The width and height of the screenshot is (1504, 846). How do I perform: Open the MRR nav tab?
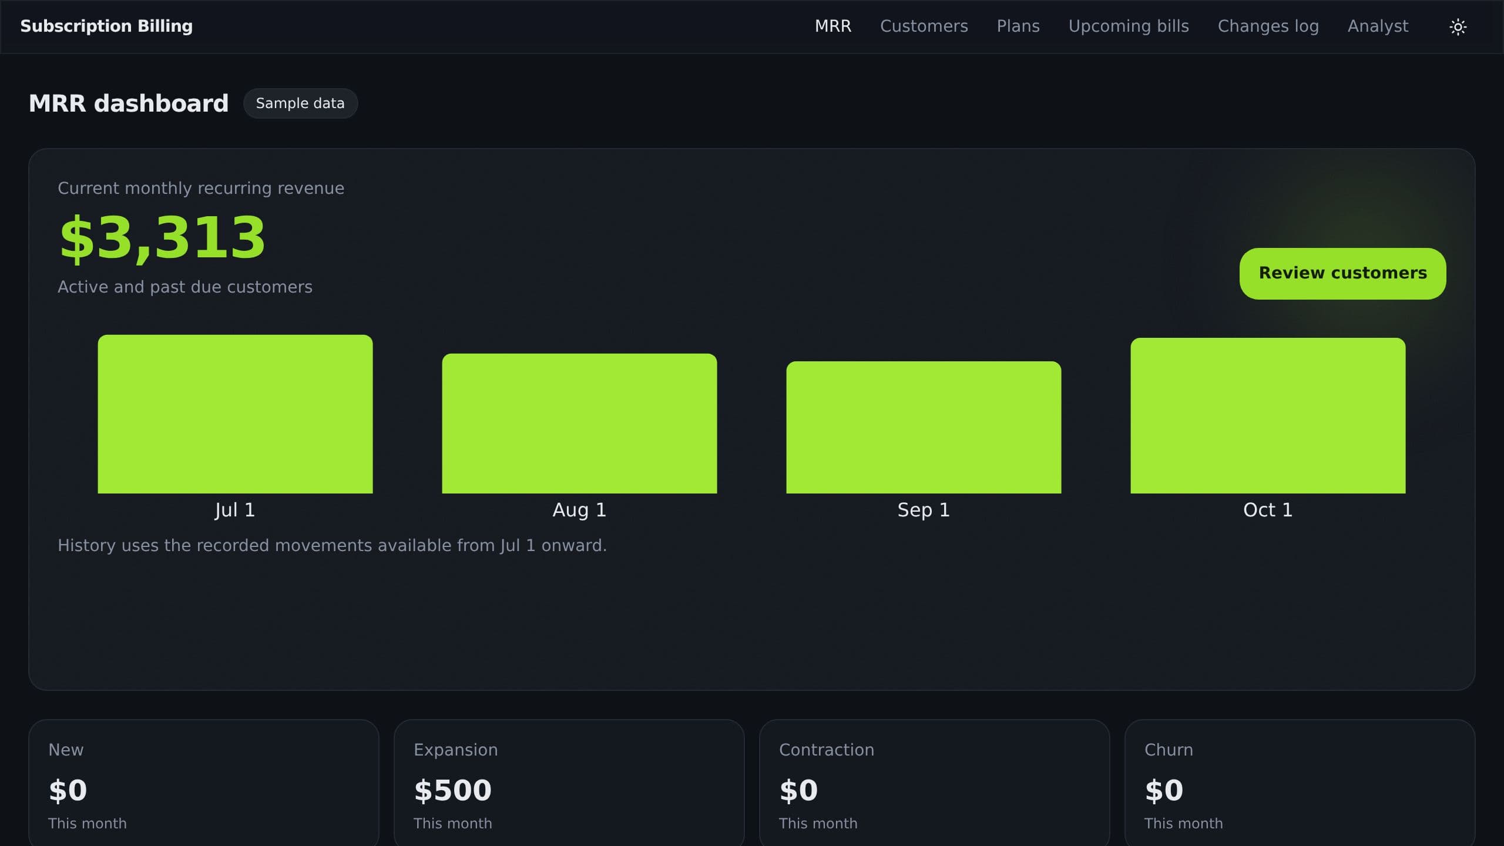832,26
